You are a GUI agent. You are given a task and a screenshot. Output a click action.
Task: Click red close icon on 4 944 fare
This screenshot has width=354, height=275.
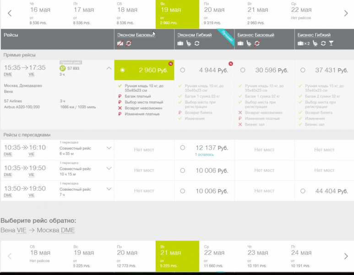click(230, 63)
